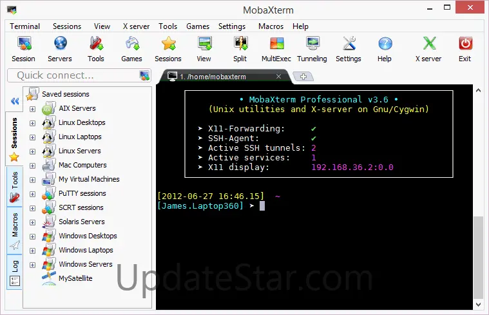Click the terminal vertical scrollbar thumb
This screenshot has width=489, height=315.
pyautogui.click(x=479, y=258)
